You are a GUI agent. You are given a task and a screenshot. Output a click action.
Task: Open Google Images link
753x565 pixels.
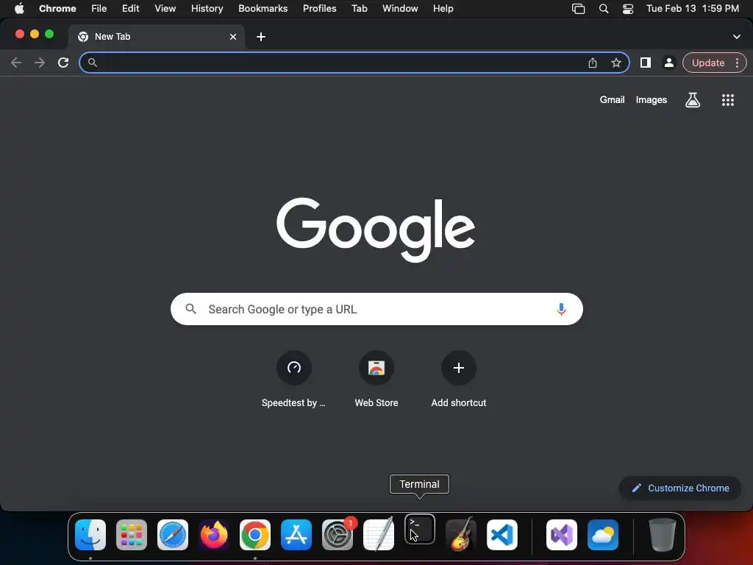tap(652, 100)
